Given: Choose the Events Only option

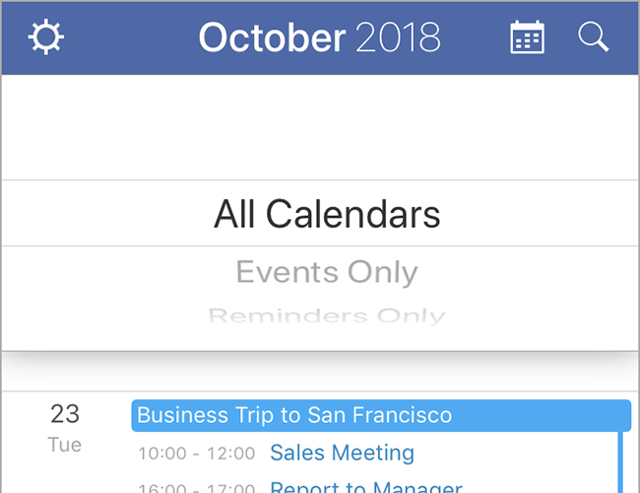Looking at the screenshot, I should [327, 272].
